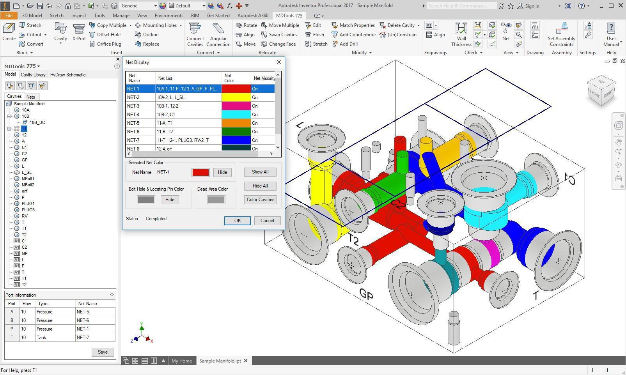Hide bolt hole and locating pin color
The width and height of the screenshot is (626, 375).
[x=170, y=200]
